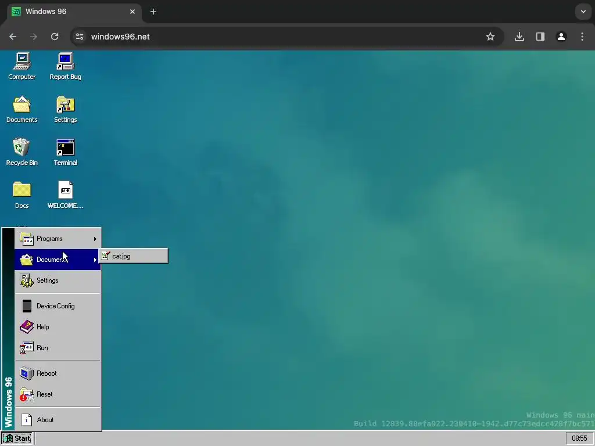Image resolution: width=595 pixels, height=446 pixels.
Task: Bookmark this page with the star
Action: tap(490, 37)
